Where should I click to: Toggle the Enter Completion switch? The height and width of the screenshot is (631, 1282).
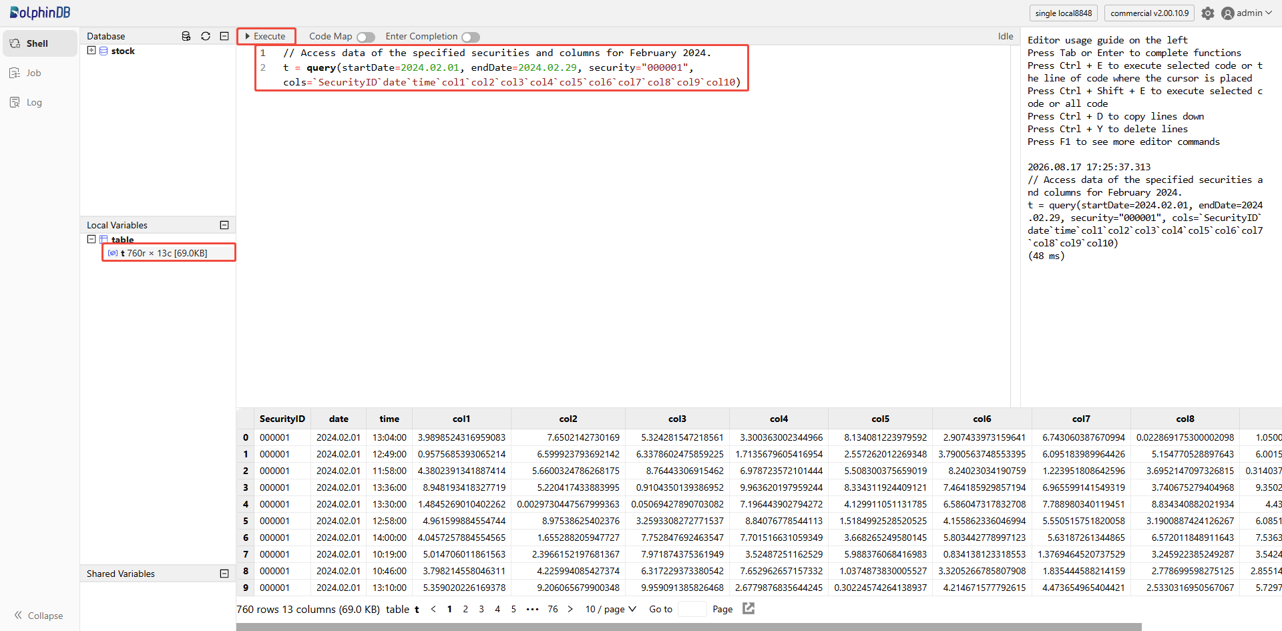pos(471,37)
